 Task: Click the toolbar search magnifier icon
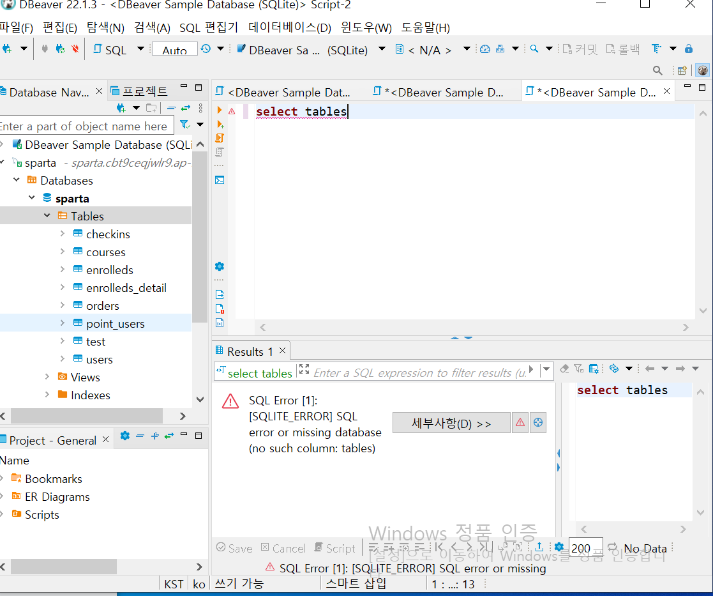(534, 49)
